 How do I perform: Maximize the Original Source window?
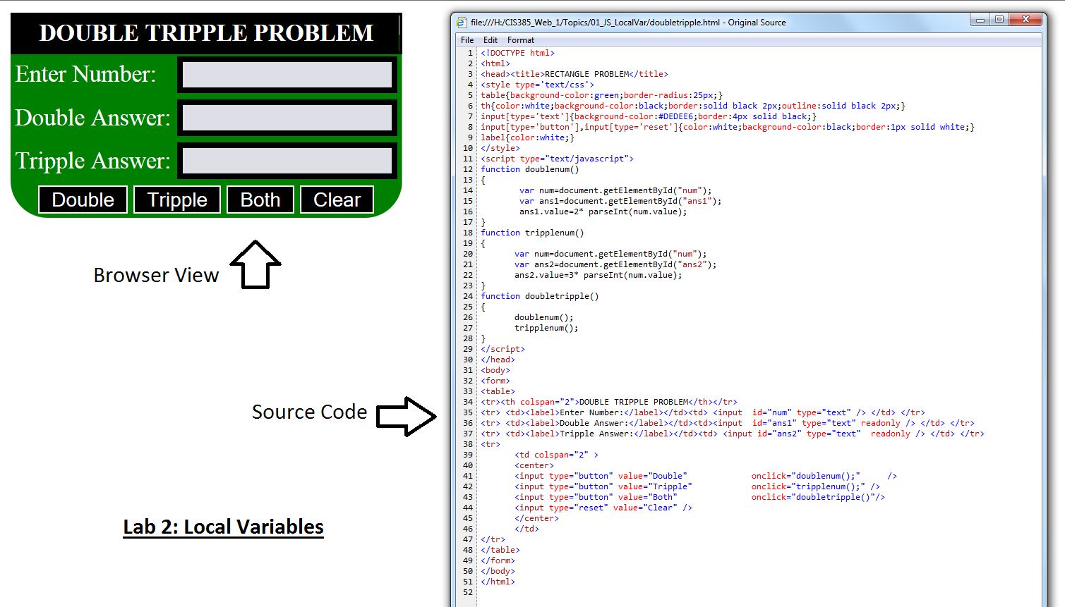click(999, 20)
